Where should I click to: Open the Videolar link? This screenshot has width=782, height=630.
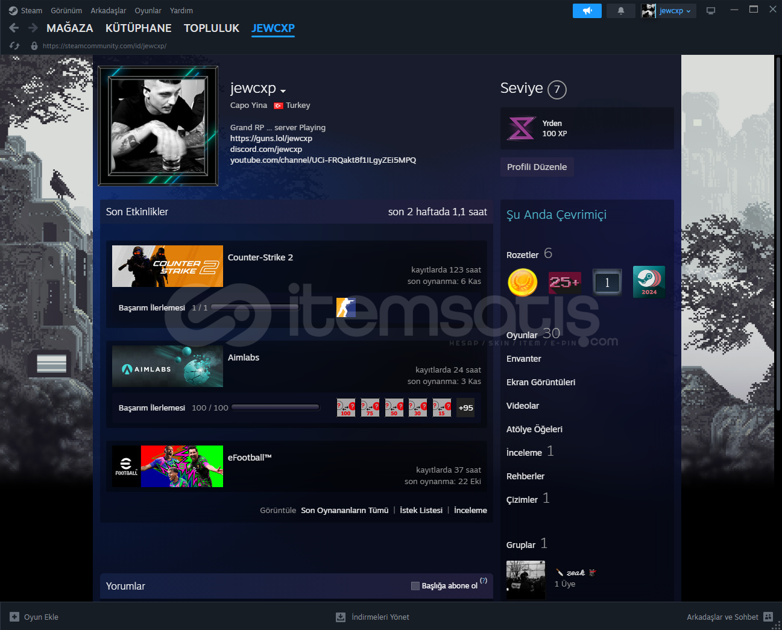click(x=523, y=406)
